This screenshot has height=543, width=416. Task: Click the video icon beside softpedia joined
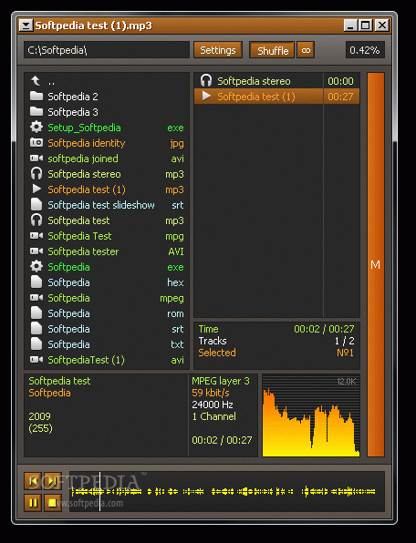pos(36,159)
